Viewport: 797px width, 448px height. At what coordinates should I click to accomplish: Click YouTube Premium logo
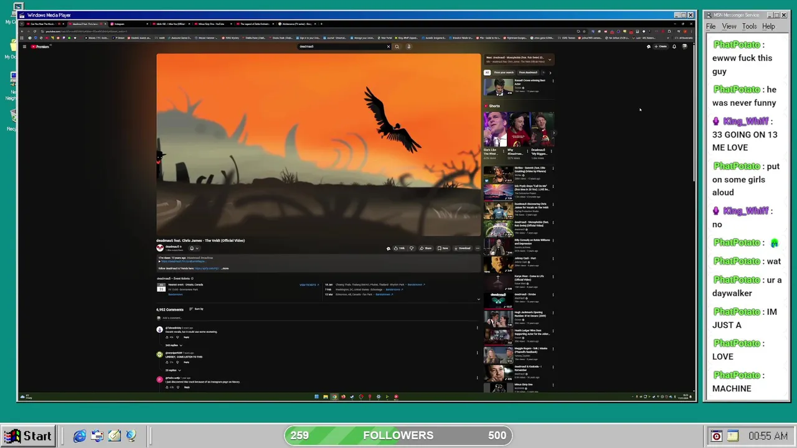pyautogui.click(x=40, y=47)
